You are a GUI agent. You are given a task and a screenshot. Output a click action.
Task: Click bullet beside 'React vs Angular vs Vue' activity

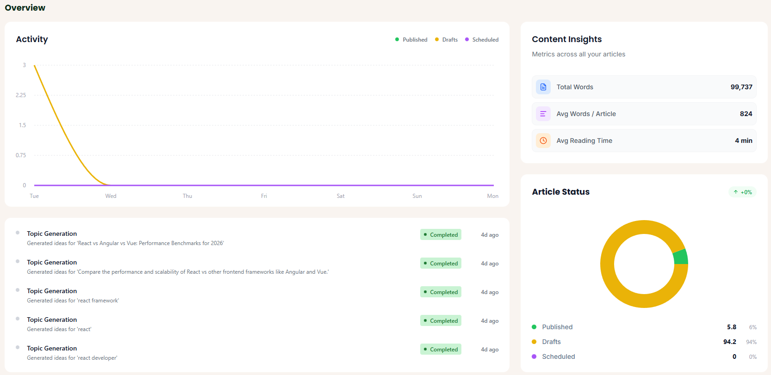coord(18,233)
